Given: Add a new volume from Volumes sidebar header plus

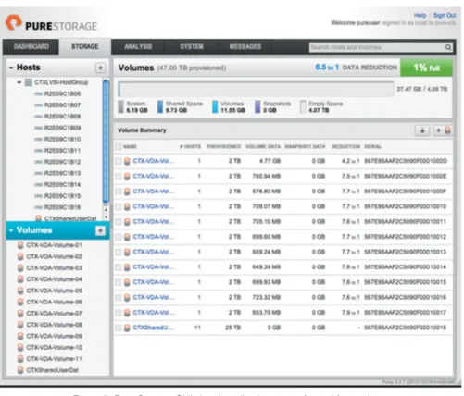Looking at the screenshot, I should (100, 230).
